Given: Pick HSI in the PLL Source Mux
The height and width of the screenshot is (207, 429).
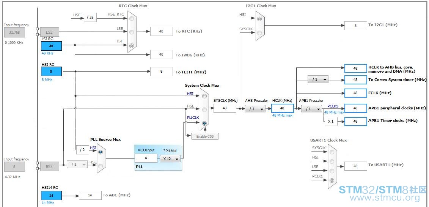Looking at the screenshot, I should [101, 152].
